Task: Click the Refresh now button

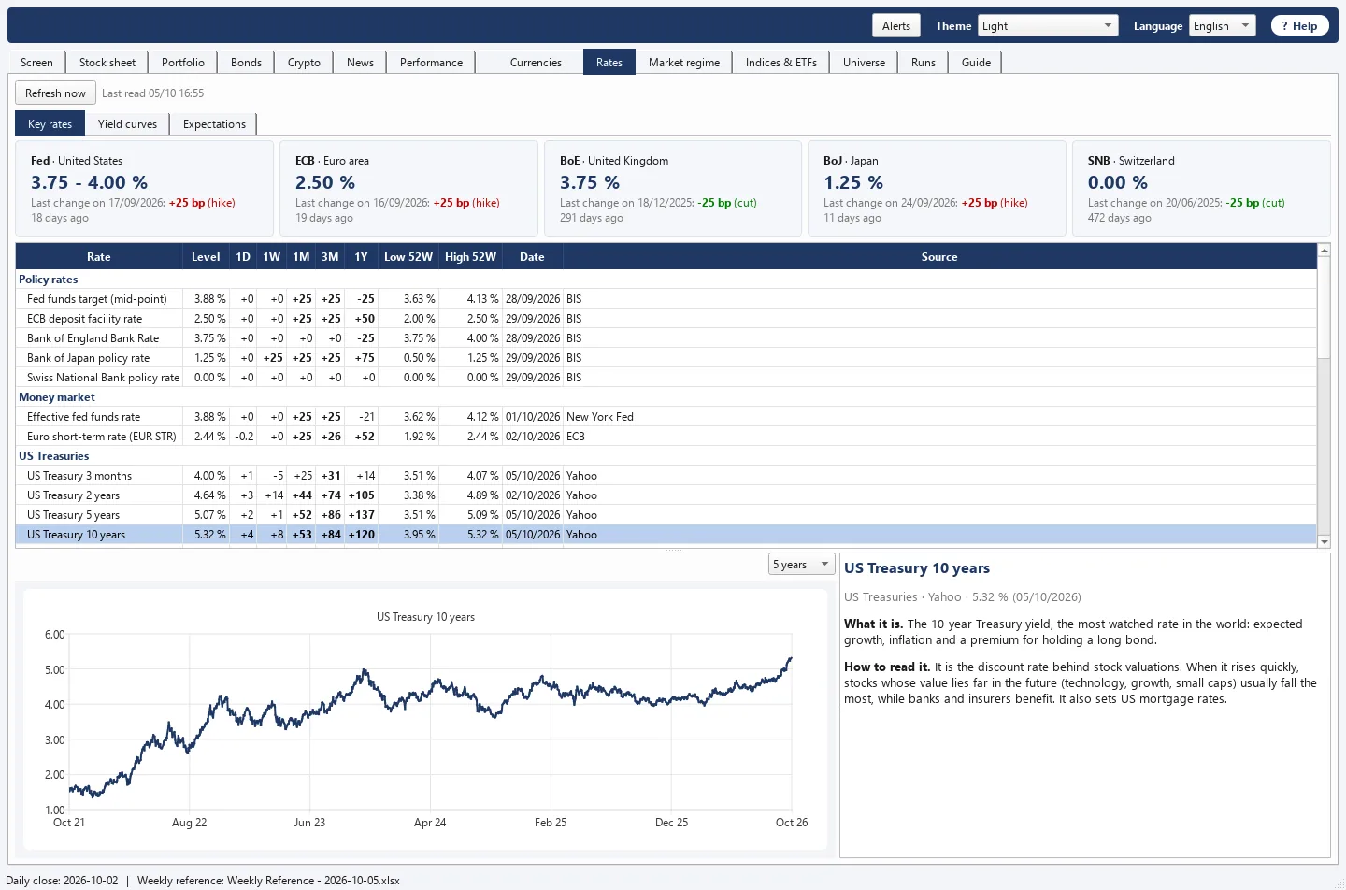Action: [55, 93]
